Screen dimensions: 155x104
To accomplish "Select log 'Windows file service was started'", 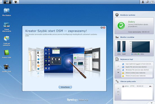I will 137,70.
